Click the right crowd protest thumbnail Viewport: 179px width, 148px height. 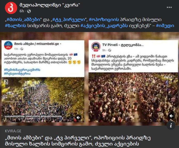coord(133,97)
